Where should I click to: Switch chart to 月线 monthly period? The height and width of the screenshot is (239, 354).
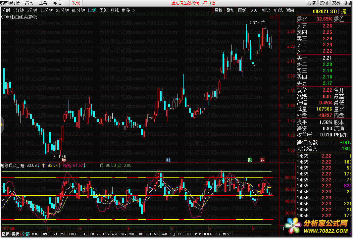pos(115,10)
